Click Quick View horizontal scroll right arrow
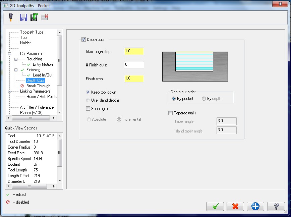 point(54,186)
